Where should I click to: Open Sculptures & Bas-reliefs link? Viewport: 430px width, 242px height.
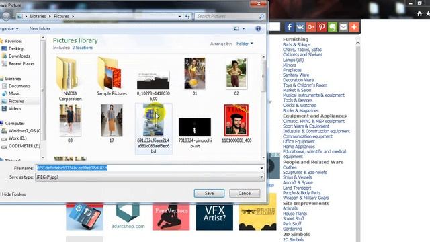click(305, 173)
